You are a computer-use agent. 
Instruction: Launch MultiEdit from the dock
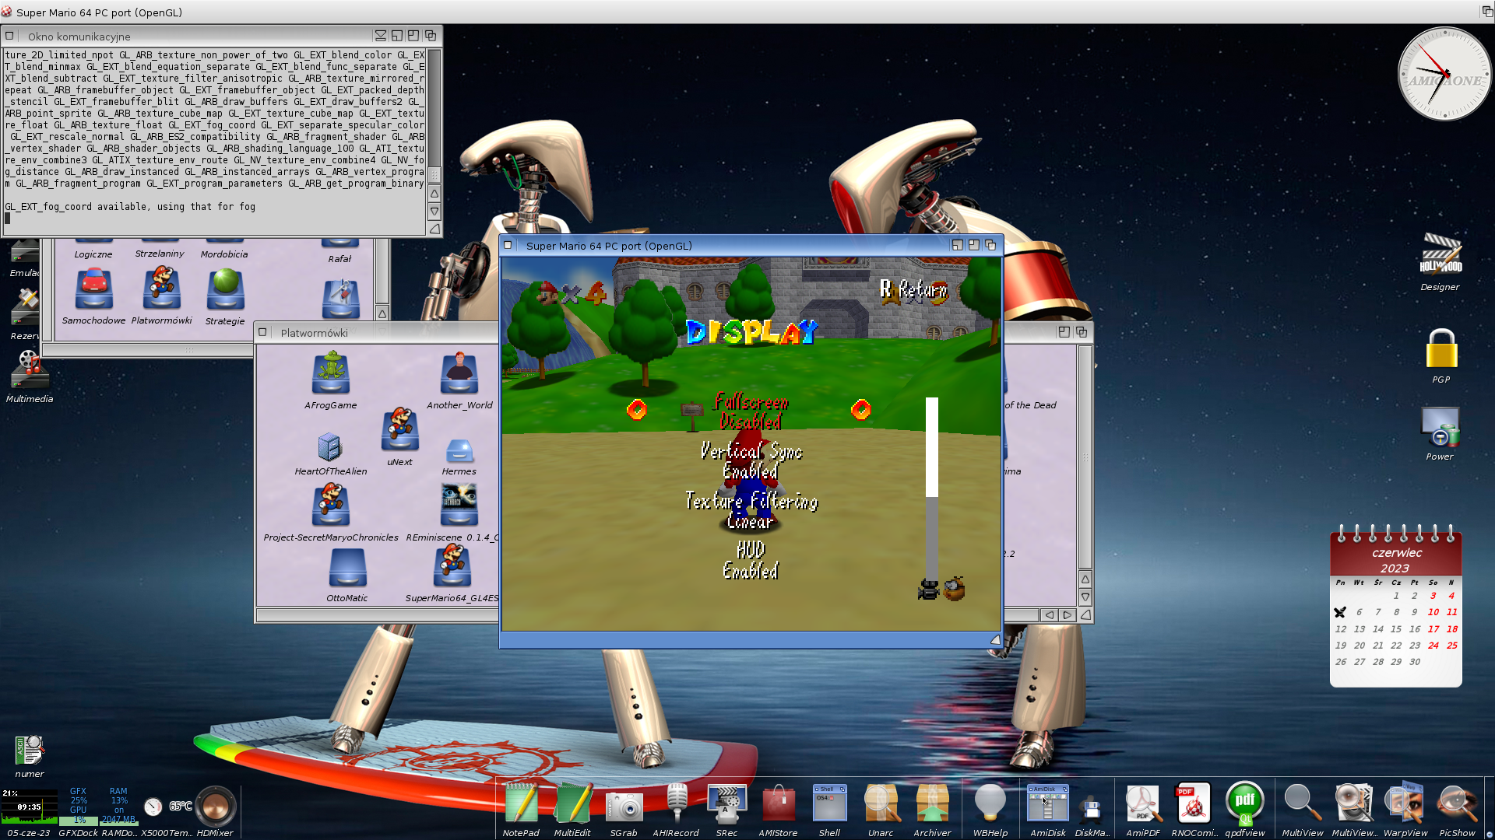coord(572,803)
